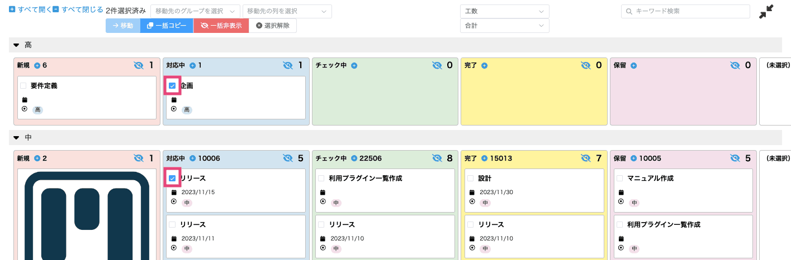This screenshot has width=791, height=260.
Task: Click the キーワード検索 search field
Action: [685, 11]
